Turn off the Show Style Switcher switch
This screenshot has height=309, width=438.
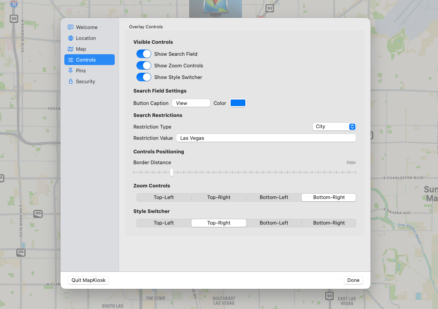point(143,77)
